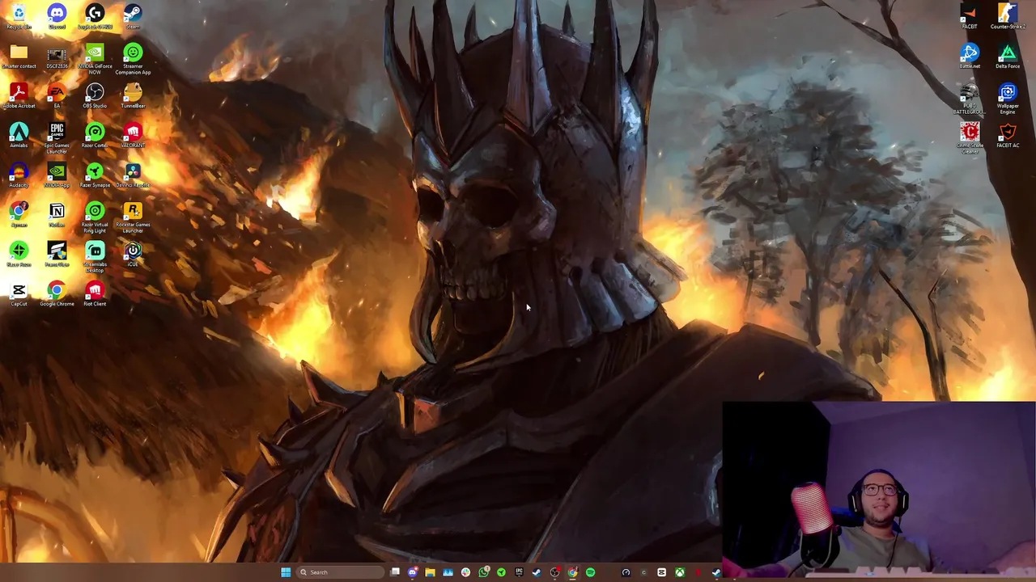Select the Epic Games Launcher desktop icon
This screenshot has width=1036, height=582.
pyautogui.click(x=57, y=138)
